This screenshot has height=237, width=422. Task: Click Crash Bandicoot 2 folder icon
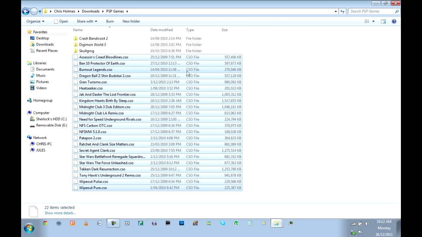(x=75, y=39)
